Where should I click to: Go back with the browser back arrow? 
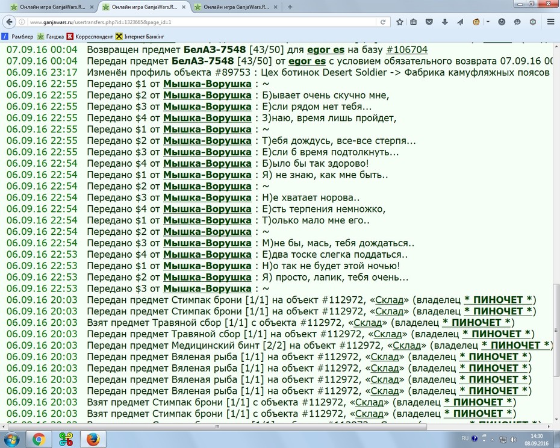(x=9, y=22)
